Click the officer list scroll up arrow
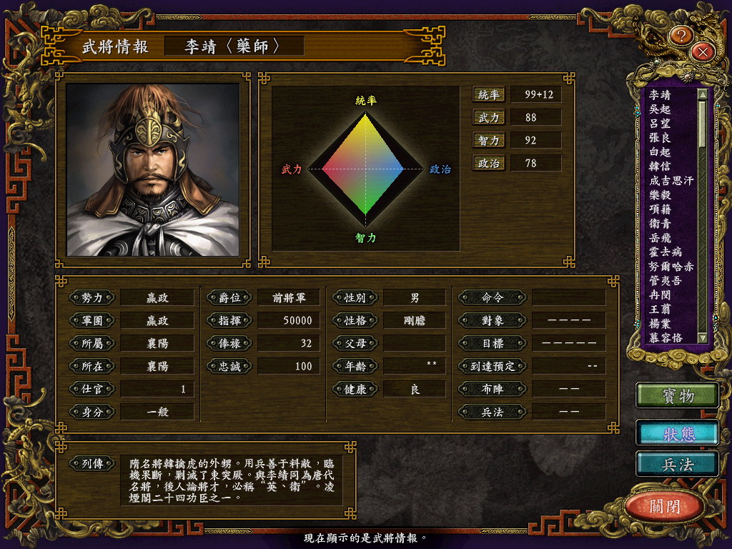732x549 pixels. point(702,94)
